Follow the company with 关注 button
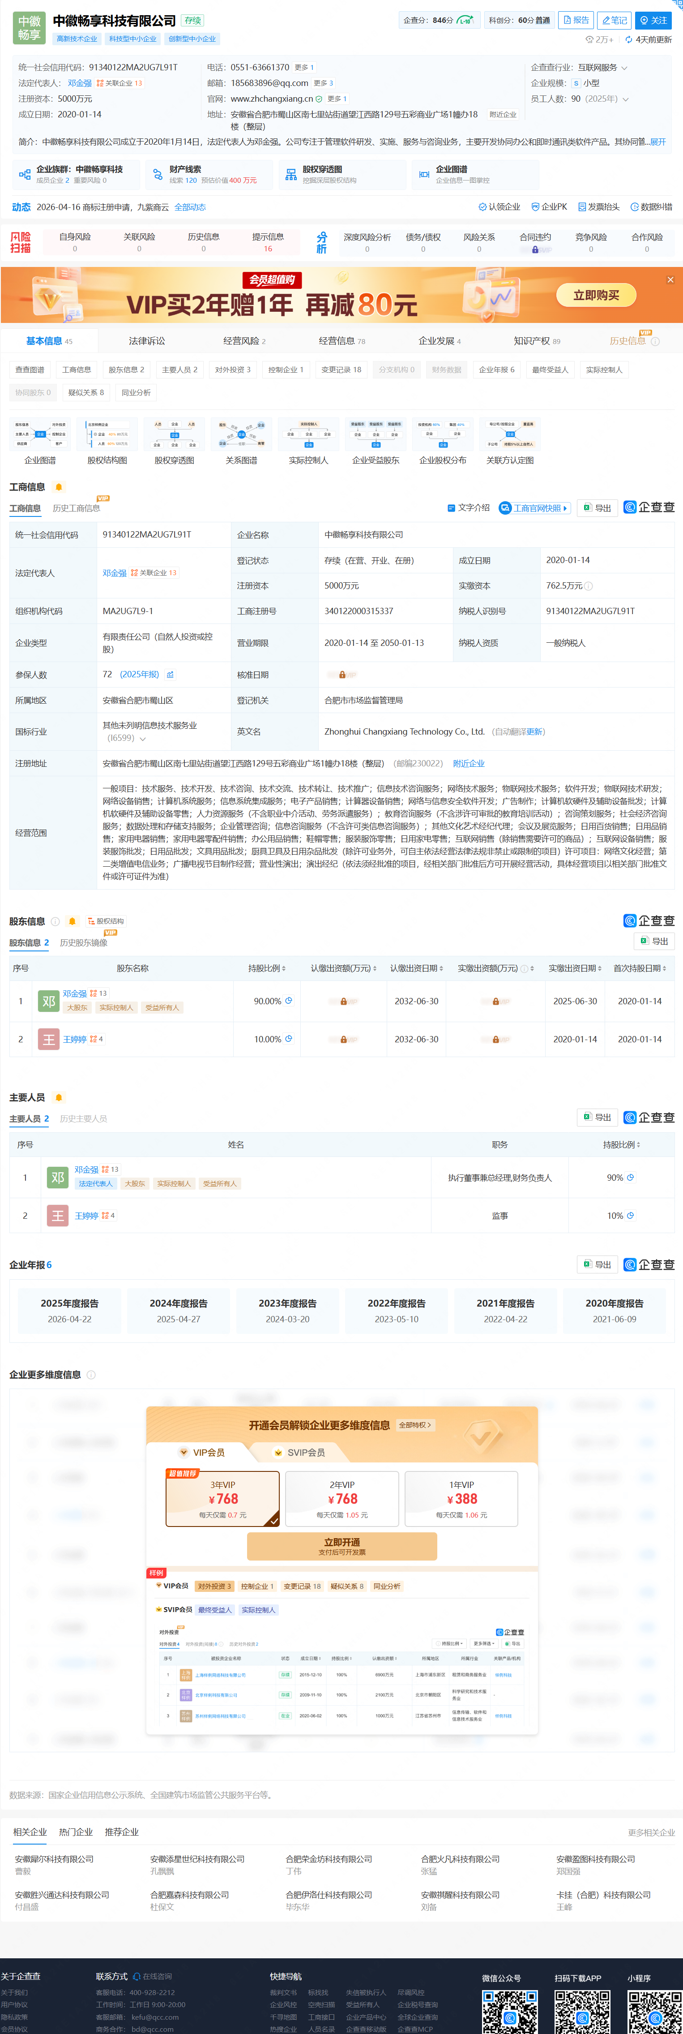The height and width of the screenshot is (2034, 683). [x=653, y=20]
